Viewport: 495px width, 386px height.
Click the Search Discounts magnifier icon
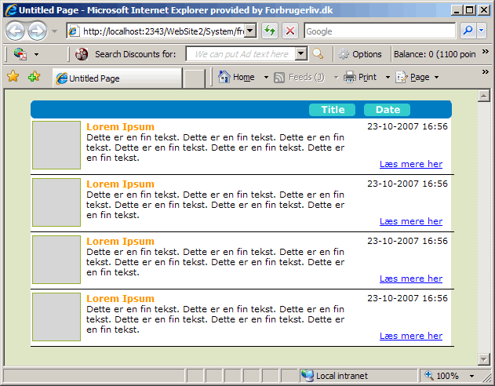coord(318,54)
